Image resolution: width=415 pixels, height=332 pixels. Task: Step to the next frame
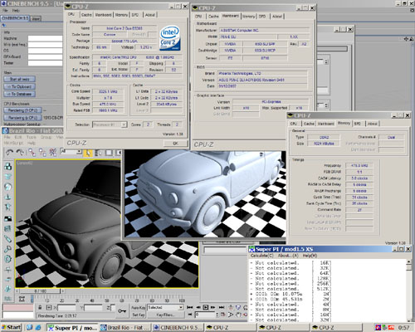click(x=213, y=307)
